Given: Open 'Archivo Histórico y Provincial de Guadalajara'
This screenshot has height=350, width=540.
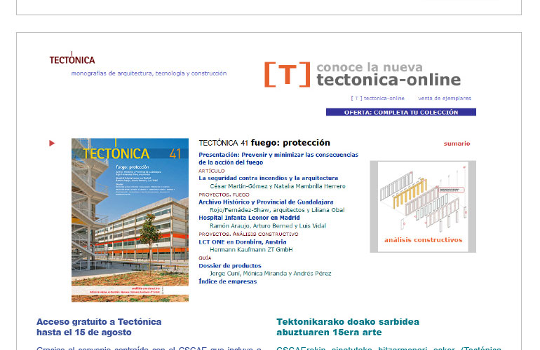Looking at the screenshot, I should click(x=266, y=202).
